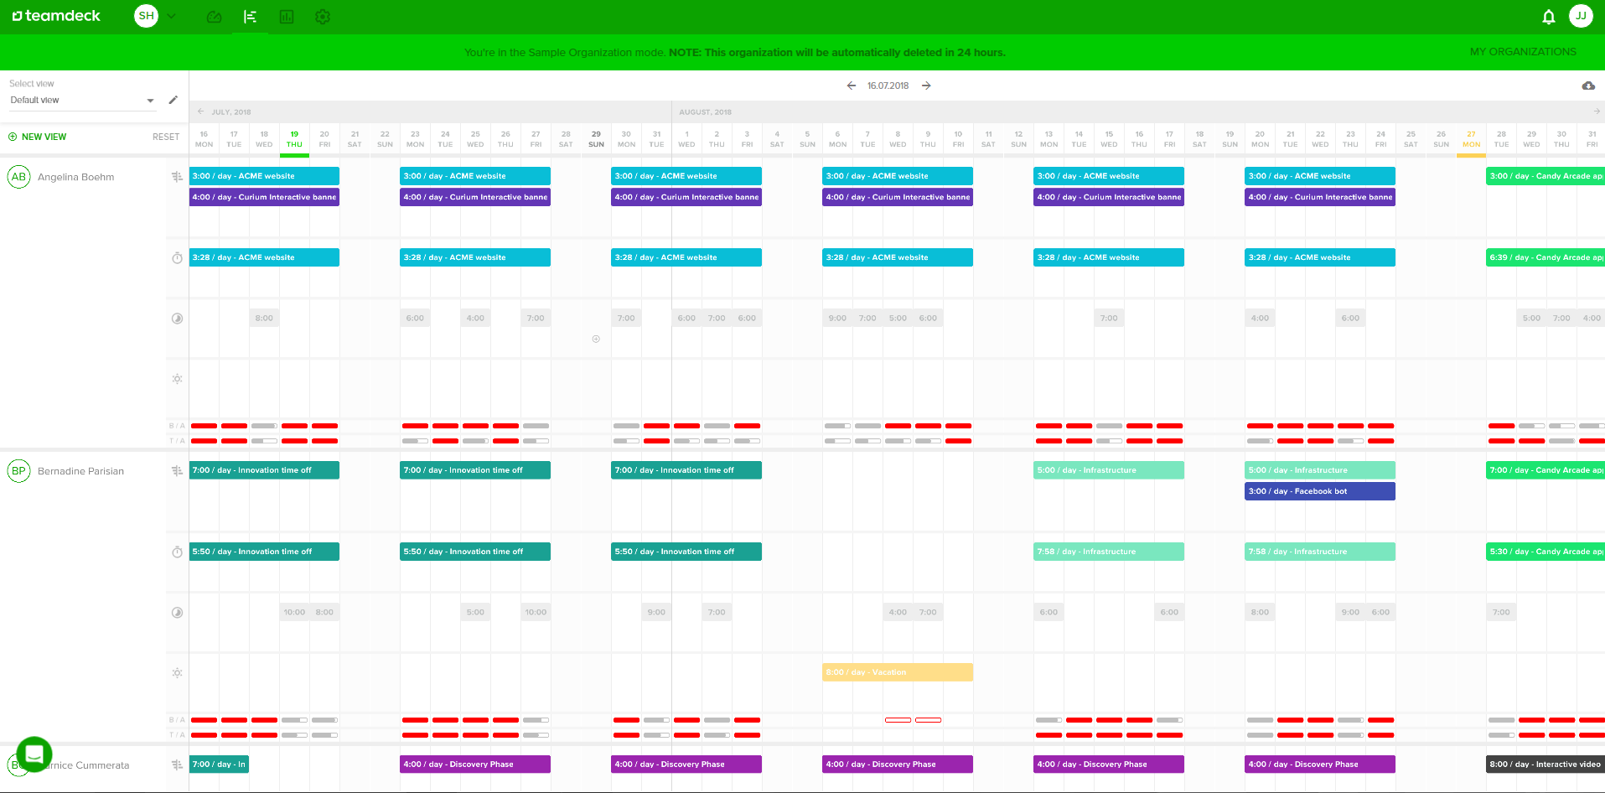Click the timesheet stopwatch icon for Angelina Boehm
The height and width of the screenshot is (793, 1605).
(177, 258)
